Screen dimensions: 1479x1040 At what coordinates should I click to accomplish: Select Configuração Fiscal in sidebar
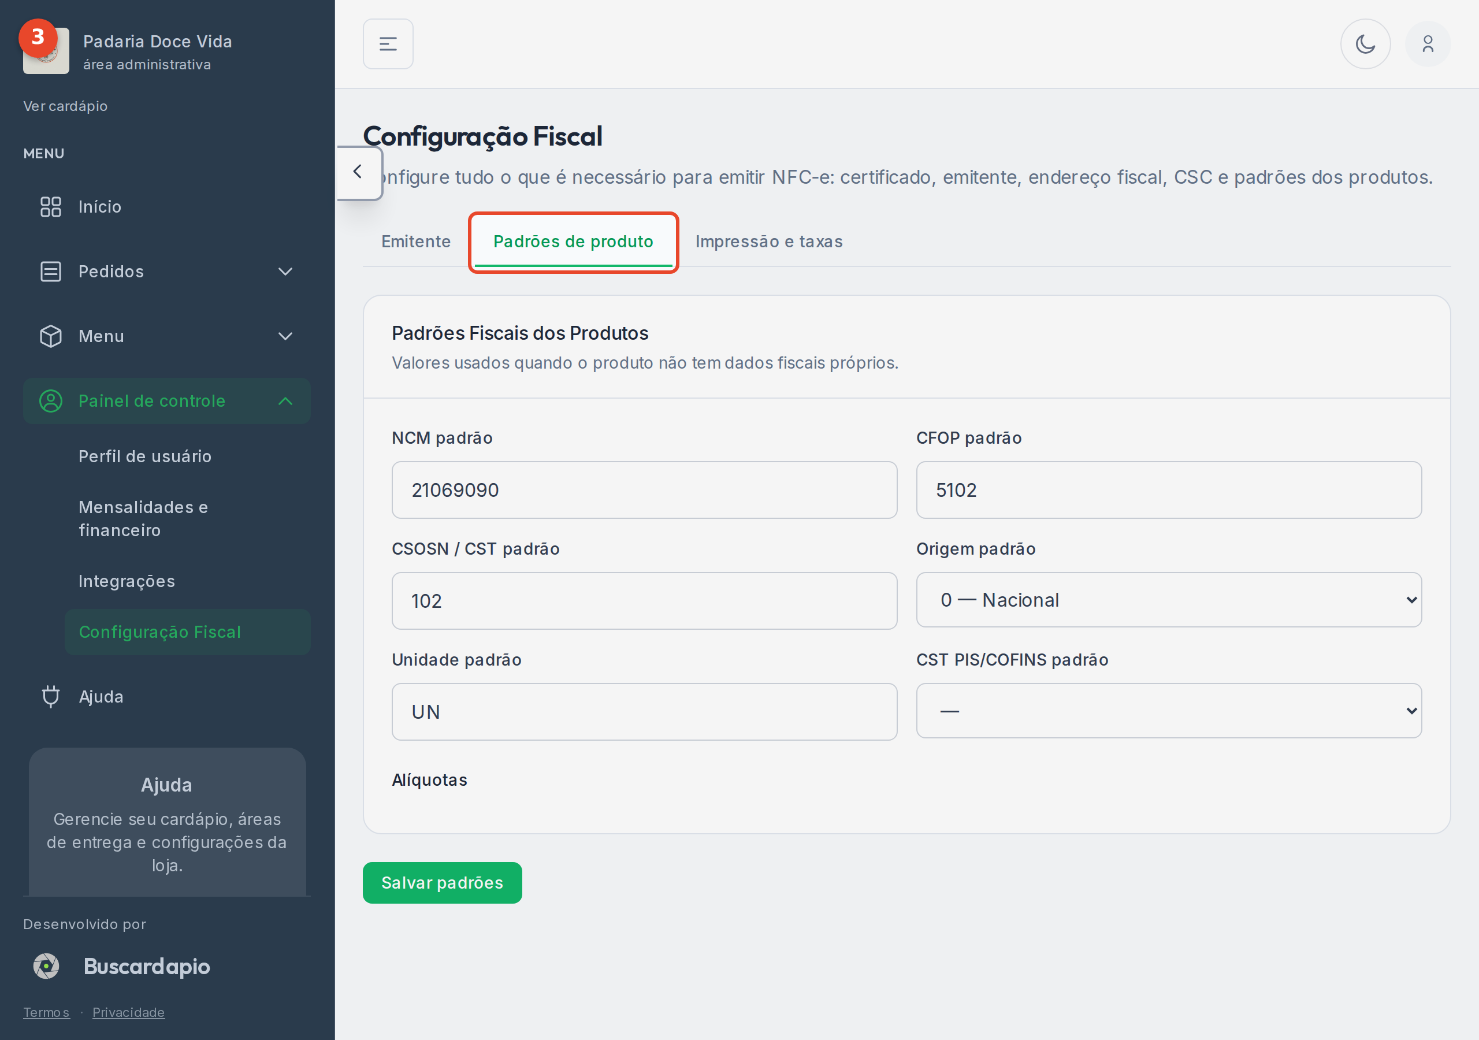[187, 632]
